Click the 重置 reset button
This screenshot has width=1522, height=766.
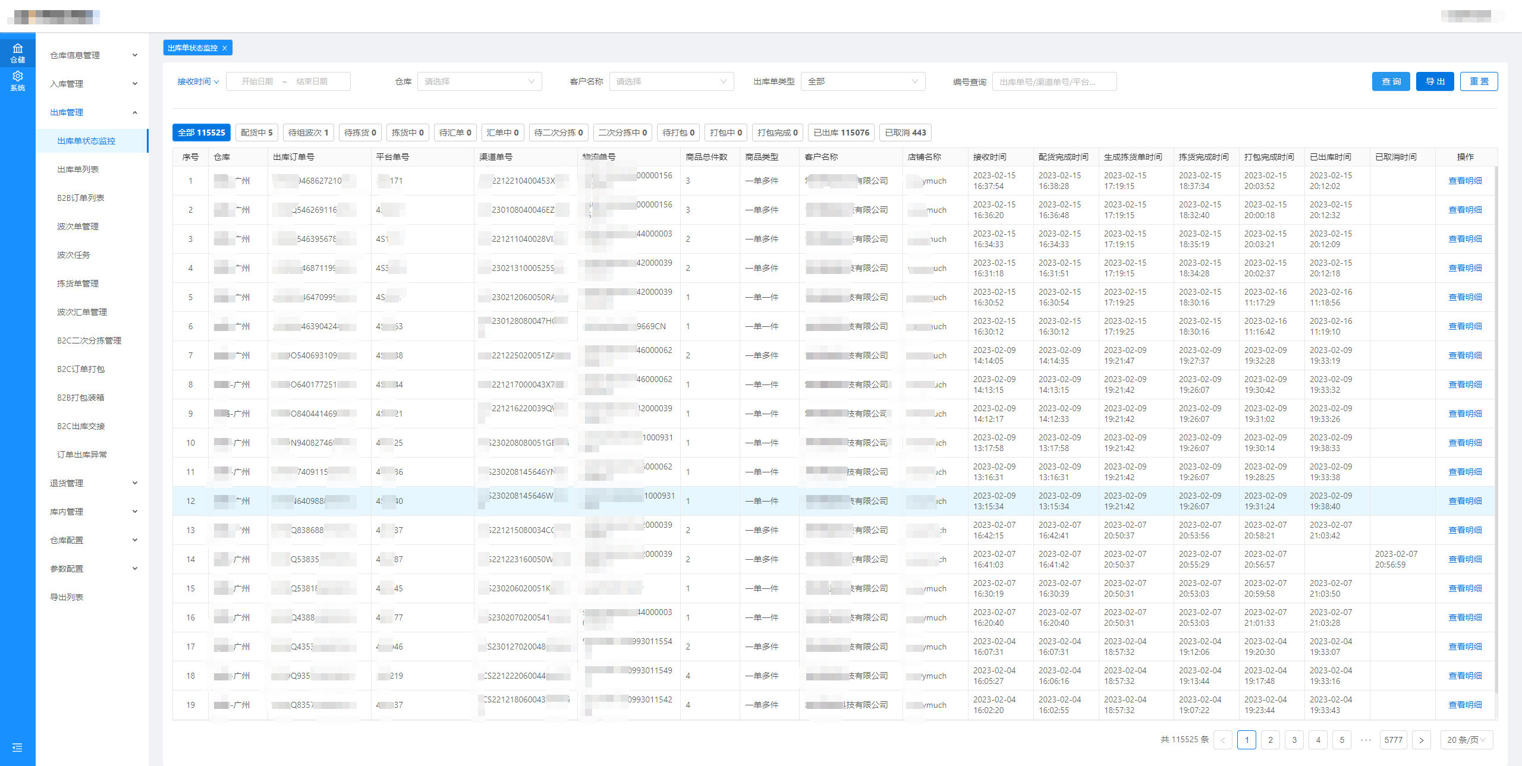(x=1479, y=81)
